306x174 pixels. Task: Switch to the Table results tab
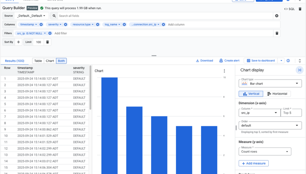click(x=38, y=61)
